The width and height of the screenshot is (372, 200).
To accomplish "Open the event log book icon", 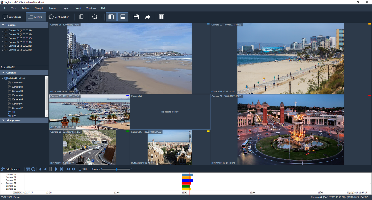I will point(81,17).
